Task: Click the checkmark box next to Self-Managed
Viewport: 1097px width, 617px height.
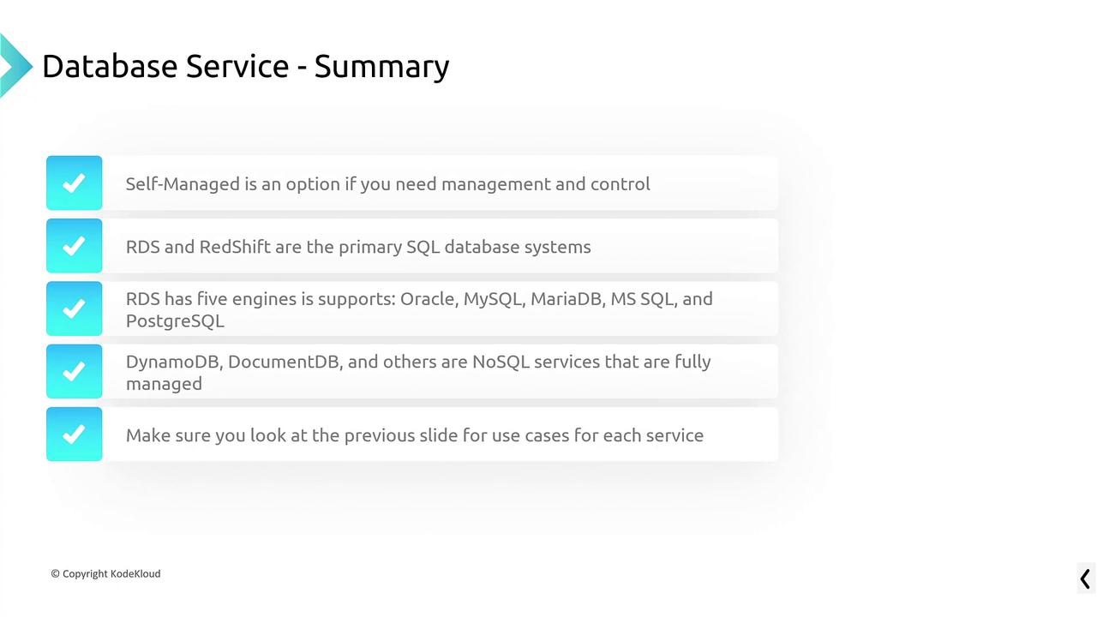Action: pyautogui.click(x=75, y=183)
